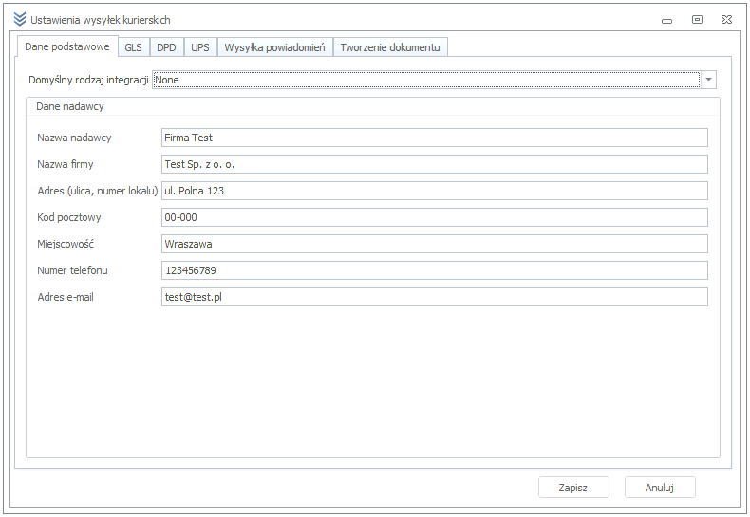
Task: Open the Tworzenie dokumentu tab
Action: pos(390,47)
